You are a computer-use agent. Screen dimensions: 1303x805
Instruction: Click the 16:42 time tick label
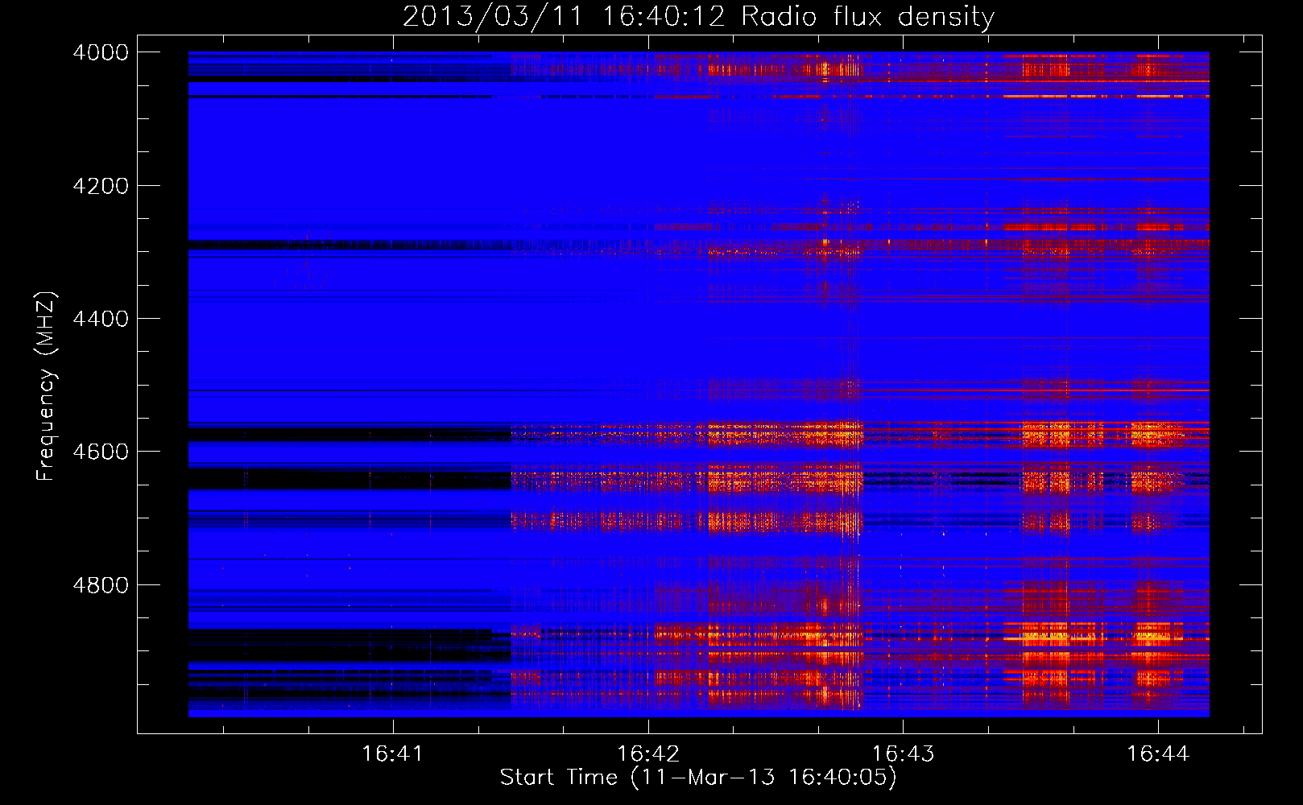pos(648,753)
